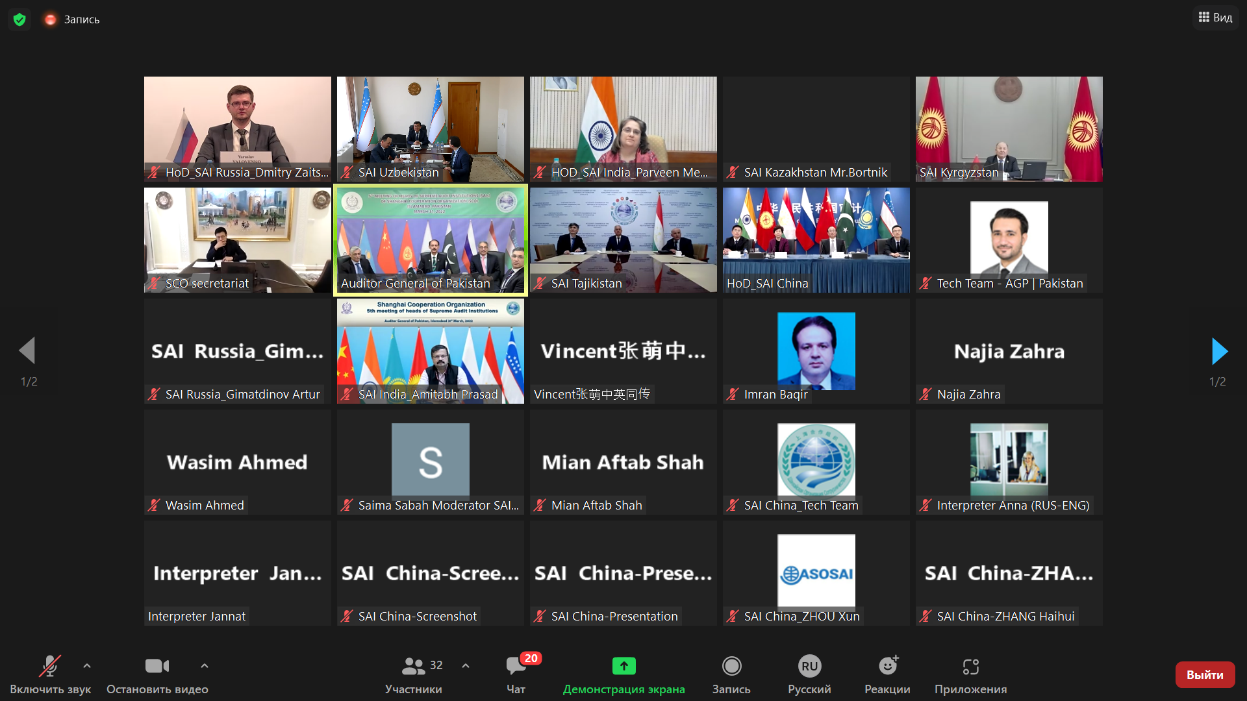The width and height of the screenshot is (1247, 701).
Task: Go to previous page of participants
Action: 27,351
